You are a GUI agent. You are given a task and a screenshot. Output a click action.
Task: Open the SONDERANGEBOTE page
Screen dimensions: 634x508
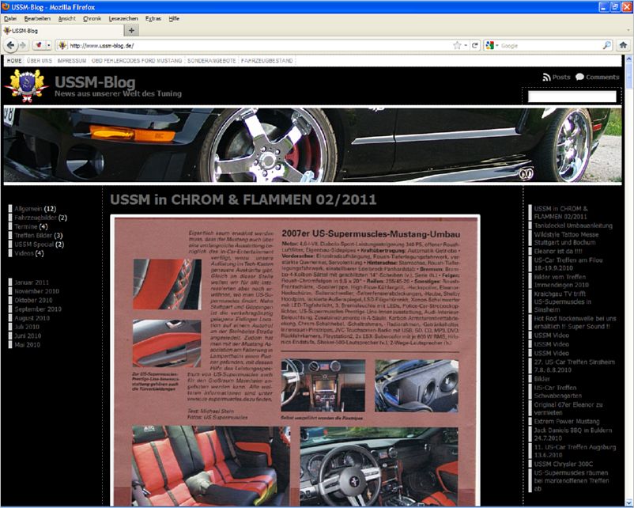(x=212, y=61)
